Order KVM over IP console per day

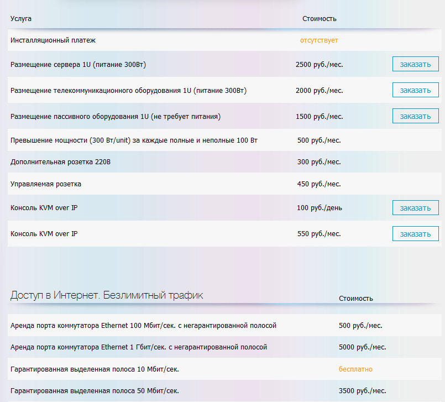tap(415, 208)
